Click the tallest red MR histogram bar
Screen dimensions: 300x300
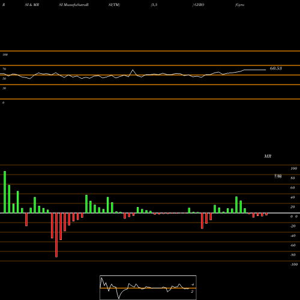(56, 235)
